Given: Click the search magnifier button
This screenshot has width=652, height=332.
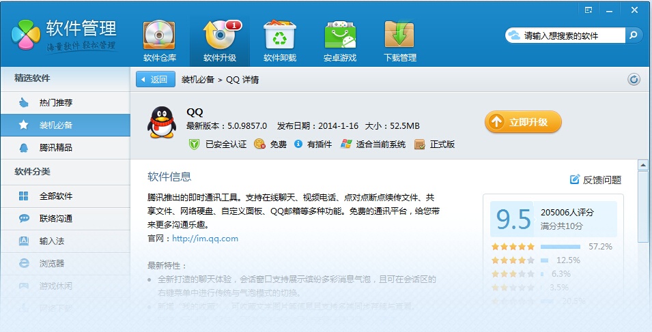Looking at the screenshot, I should [x=634, y=35].
